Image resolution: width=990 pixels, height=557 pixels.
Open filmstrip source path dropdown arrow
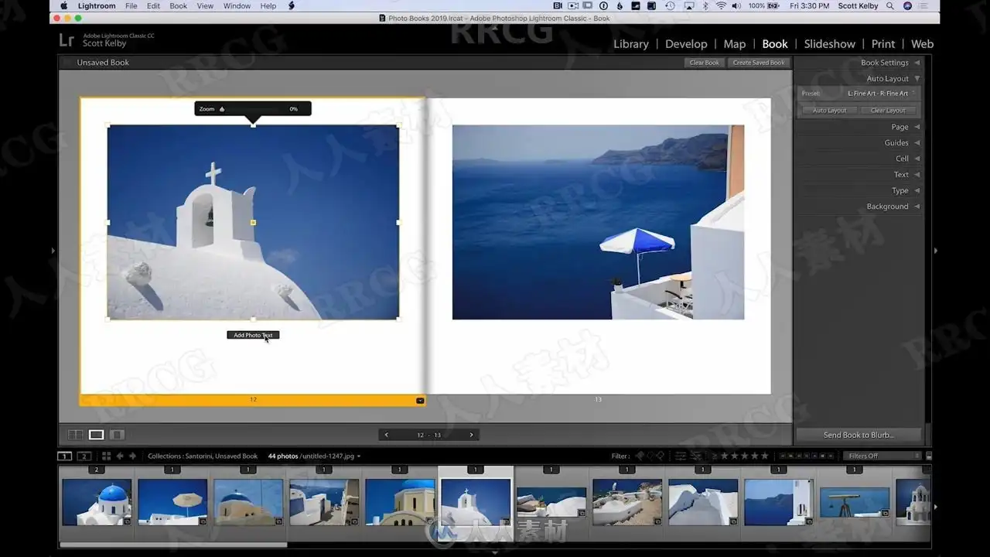point(359,456)
